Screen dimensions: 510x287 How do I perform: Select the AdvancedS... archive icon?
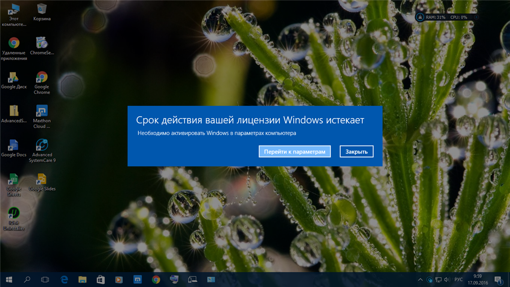pos(13,114)
